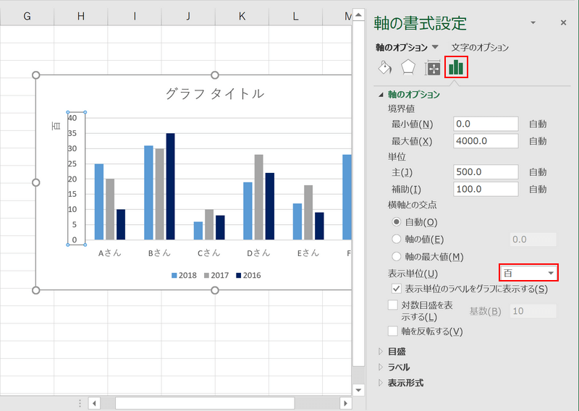
Task: Click the Bさん category label
Action: pyautogui.click(x=159, y=253)
